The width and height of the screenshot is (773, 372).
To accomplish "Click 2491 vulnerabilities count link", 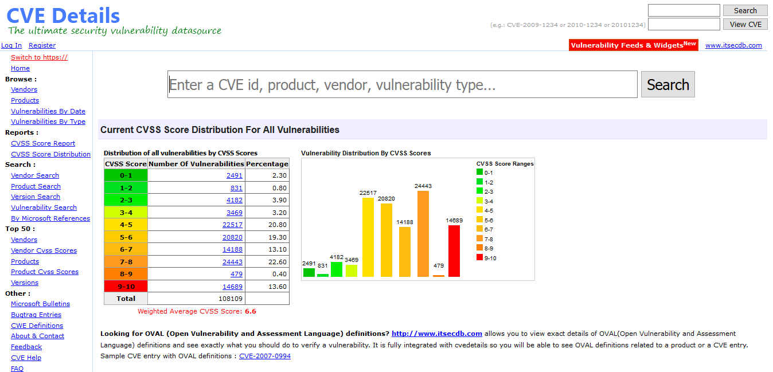I will click(234, 175).
